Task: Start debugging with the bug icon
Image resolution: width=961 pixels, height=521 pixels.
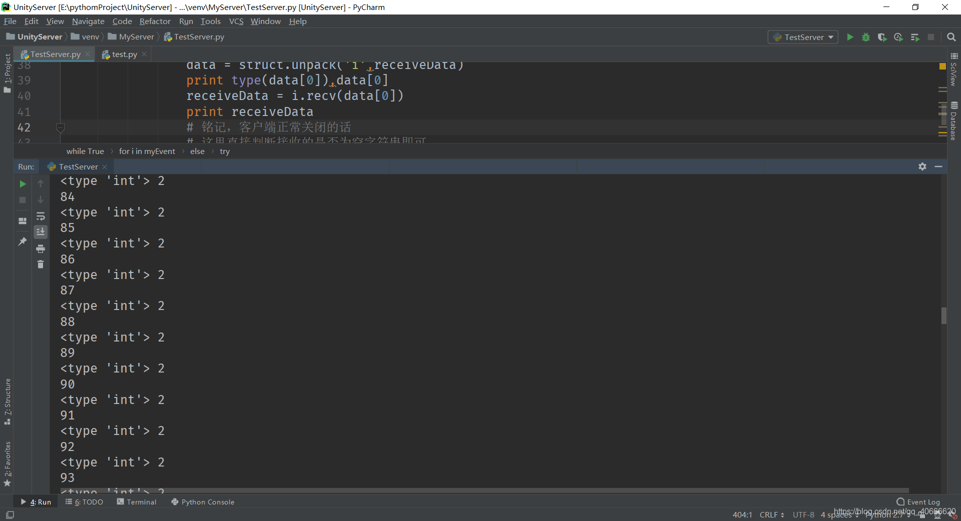Action: click(866, 37)
